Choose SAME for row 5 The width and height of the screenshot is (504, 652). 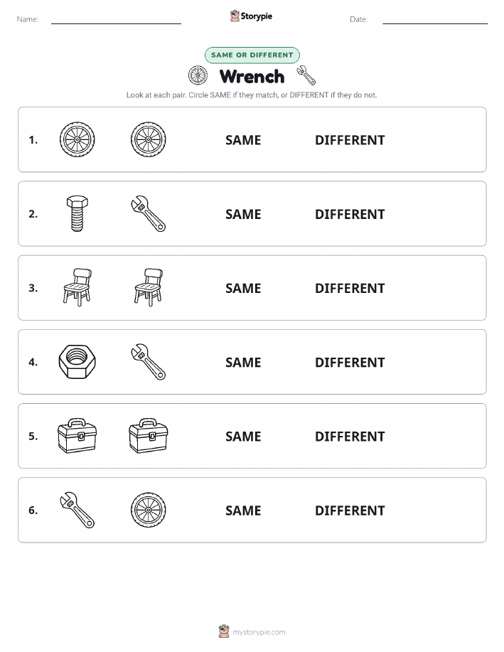click(243, 436)
